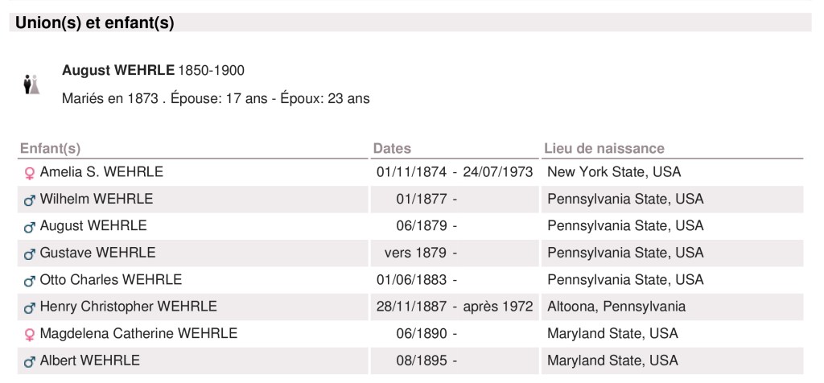Open Amelia S. WEHRLE profile
This screenshot has height=383, width=824.
pyautogui.click(x=101, y=172)
